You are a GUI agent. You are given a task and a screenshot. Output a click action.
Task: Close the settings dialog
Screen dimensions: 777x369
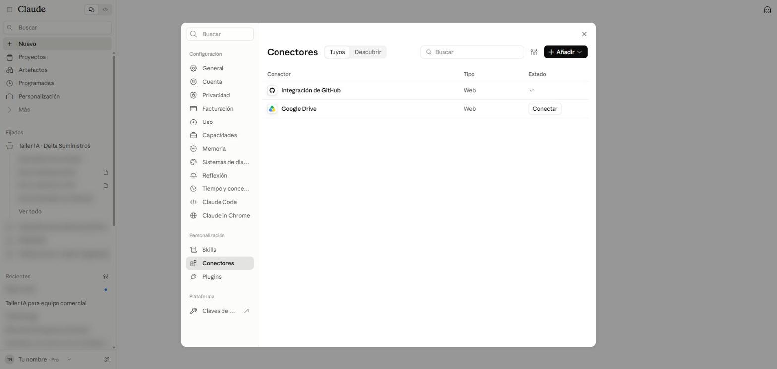pos(584,34)
